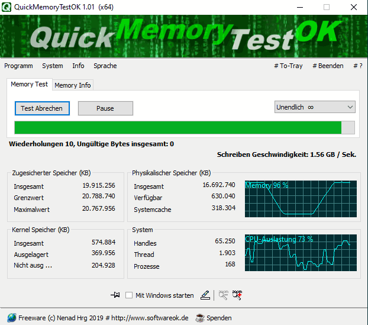The height and width of the screenshot is (325, 368).
Task: Click the Ausgelagert label
Action: pyautogui.click(x=31, y=255)
